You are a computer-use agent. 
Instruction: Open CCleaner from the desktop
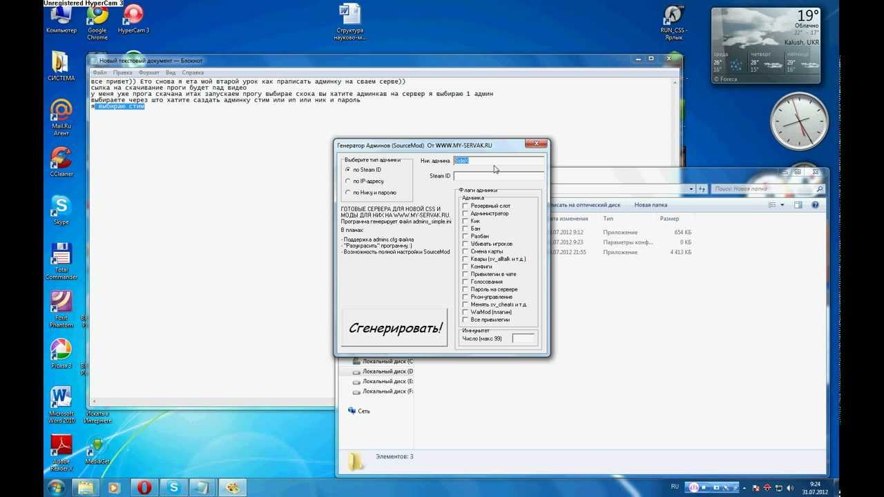click(x=61, y=162)
